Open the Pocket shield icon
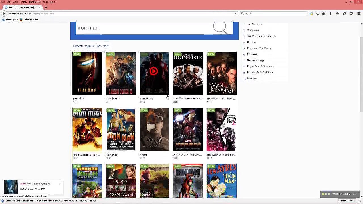363x204 pixels. 351,14
